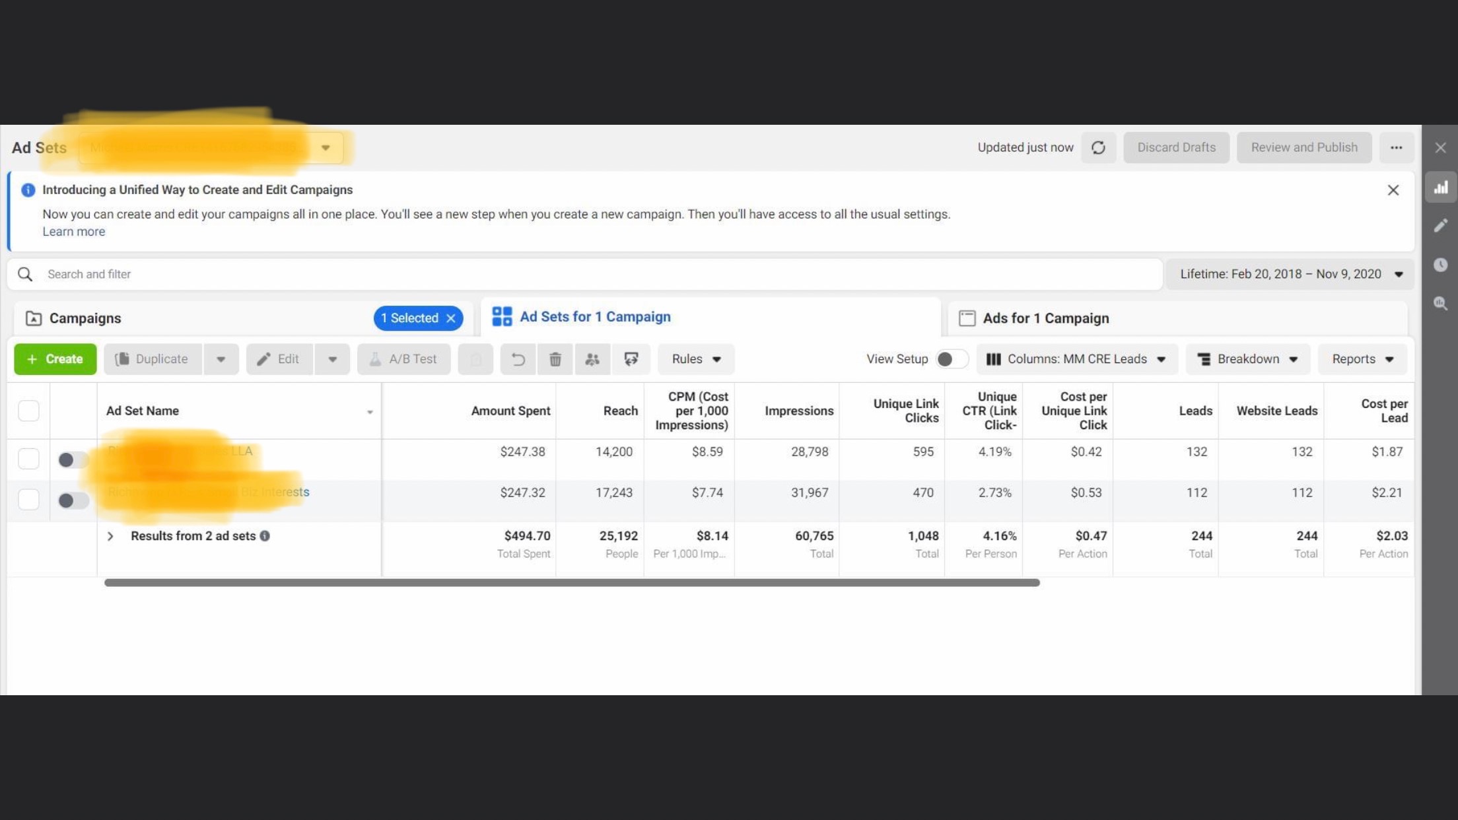The width and height of the screenshot is (1458, 820).
Task: Expand Results from 2 ad sets
Action: 110,536
